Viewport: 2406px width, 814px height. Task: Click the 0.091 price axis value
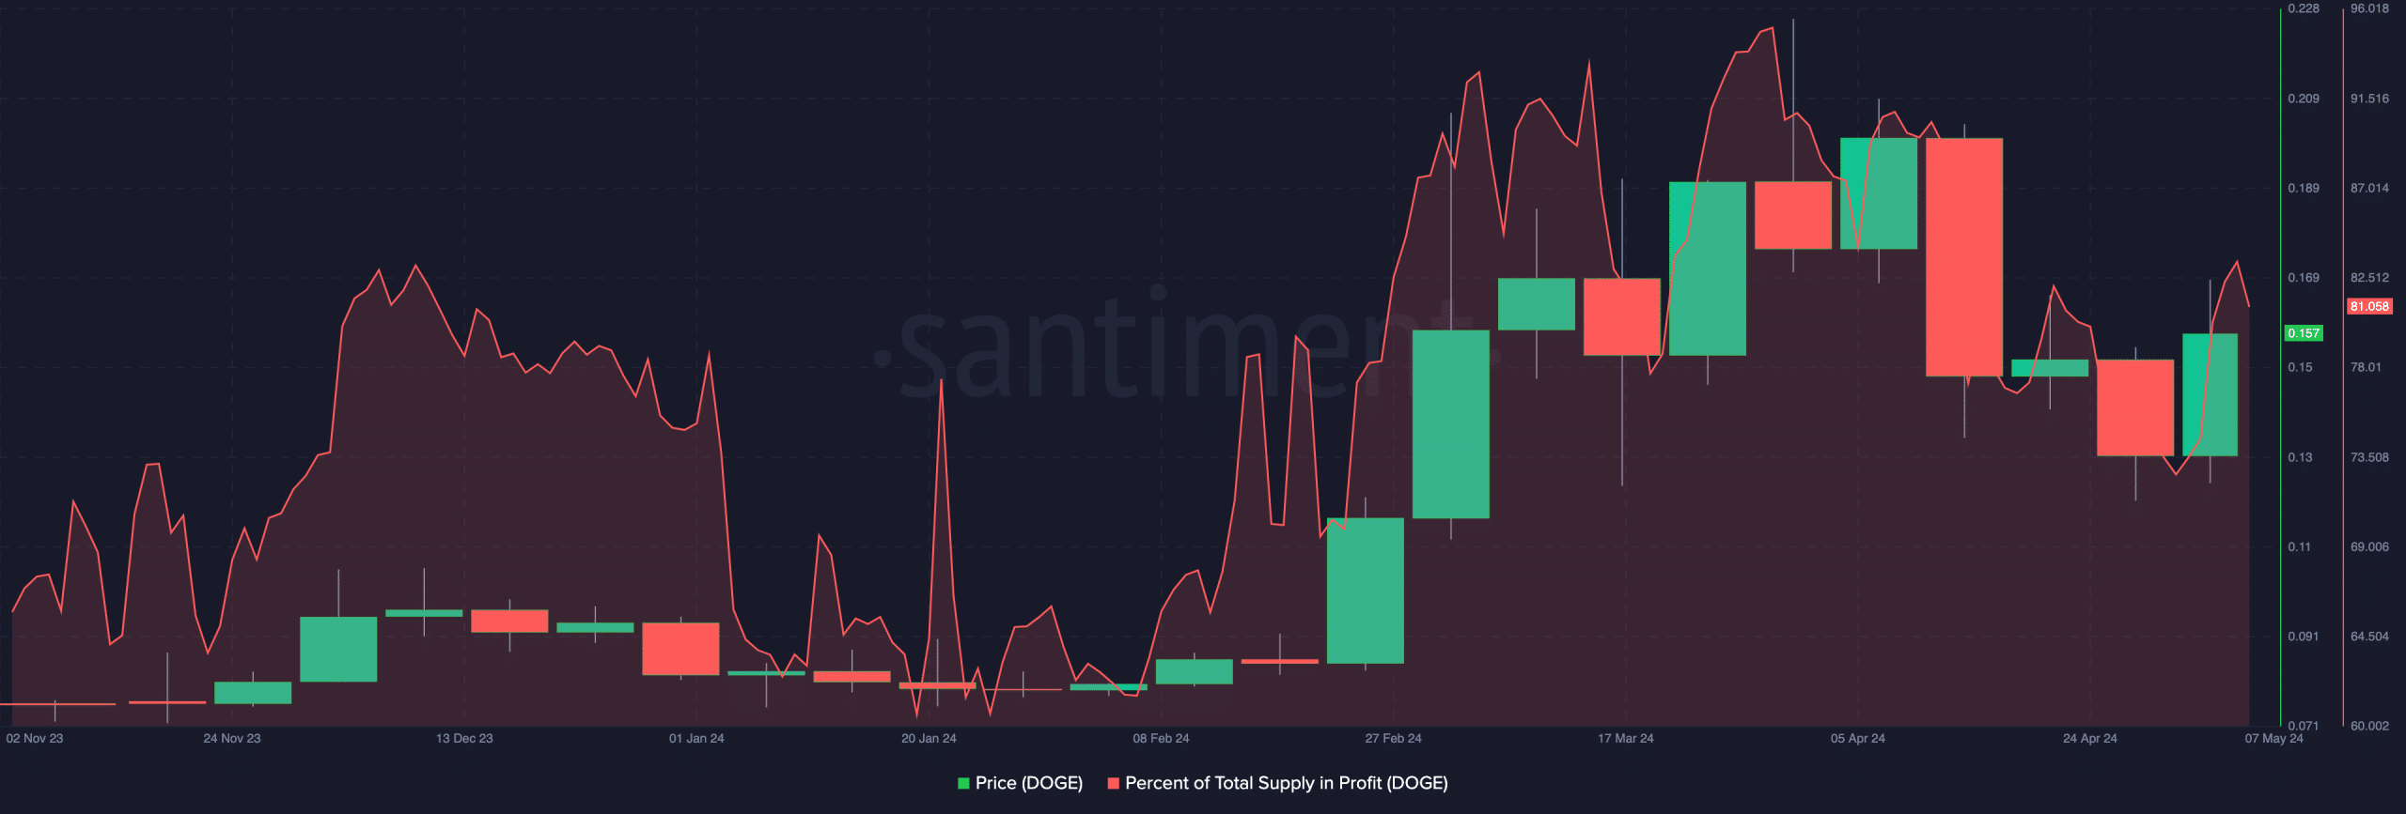pos(2304,637)
